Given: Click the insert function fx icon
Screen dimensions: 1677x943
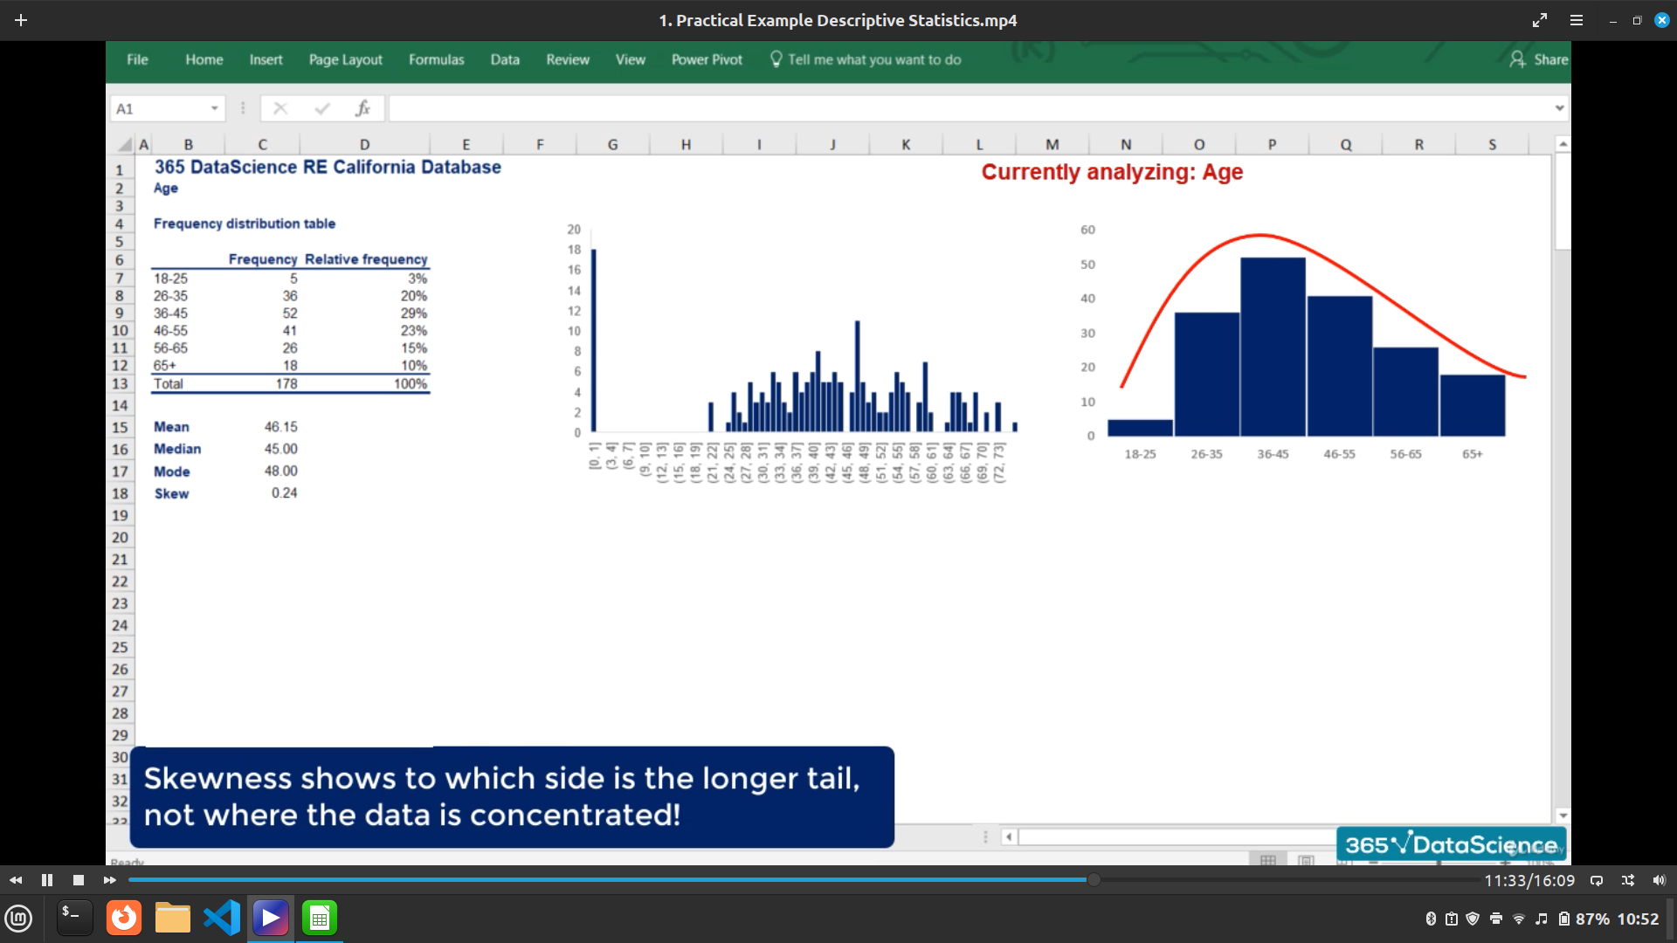Looking at the screenshot, I should point(362,108).
